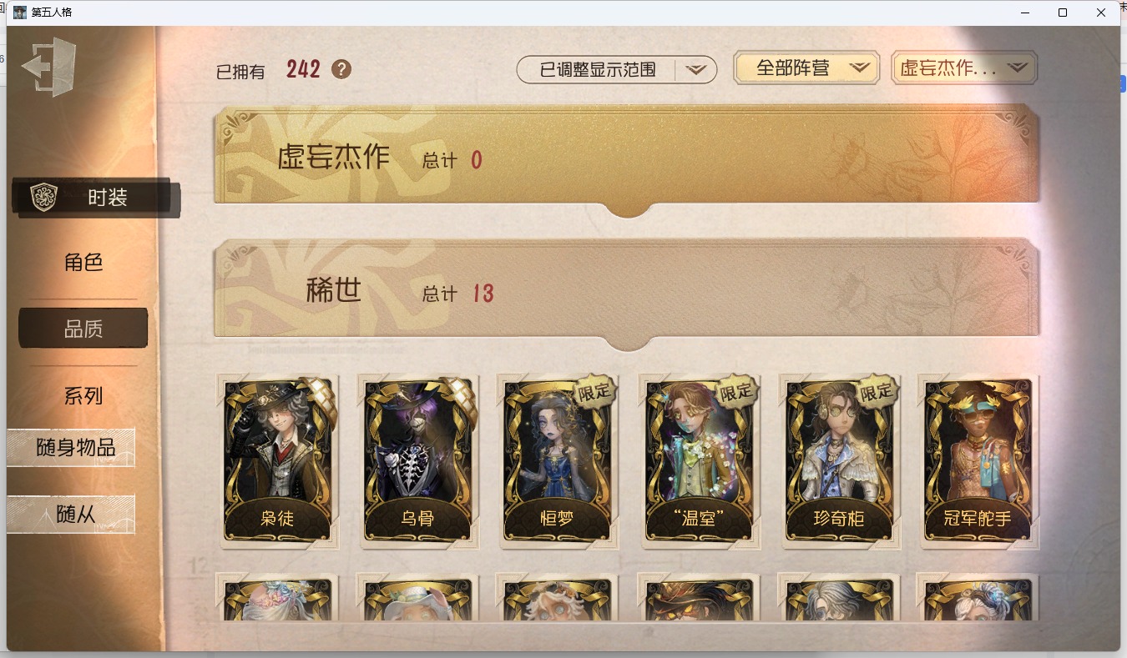This screenshot has width=1127, height=658.
Task: Collapse the 稀世 section header
Action: tap(627, 294)
